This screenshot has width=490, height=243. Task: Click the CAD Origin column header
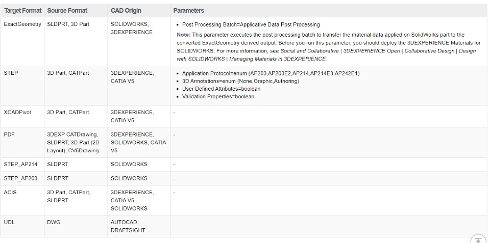[x=126, y=11]
